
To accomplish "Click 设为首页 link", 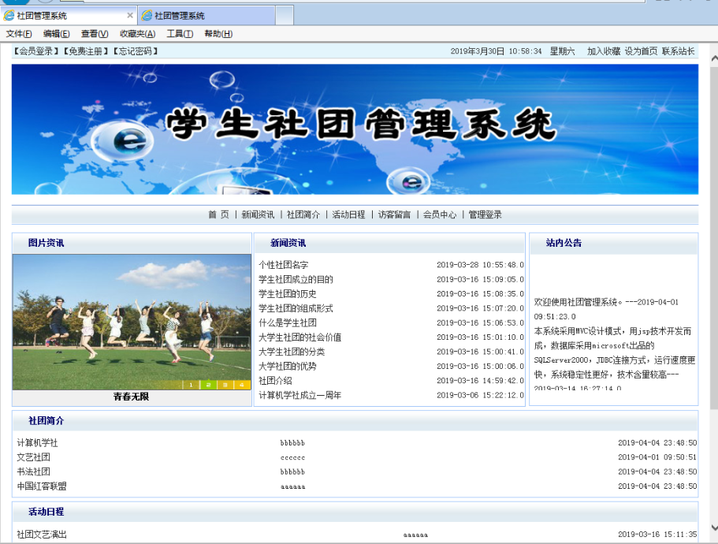I will click(641, 51).
